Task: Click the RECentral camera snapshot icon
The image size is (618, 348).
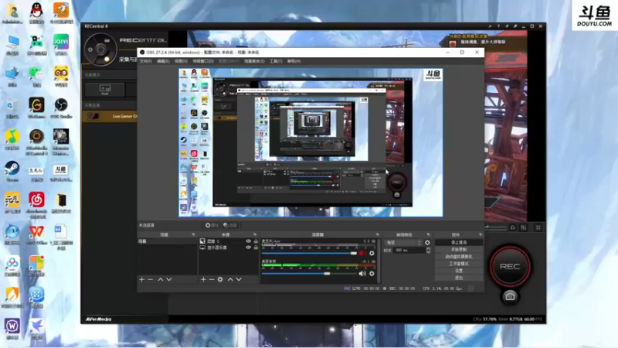Action: pyautogui.click(x=510, y=296)
